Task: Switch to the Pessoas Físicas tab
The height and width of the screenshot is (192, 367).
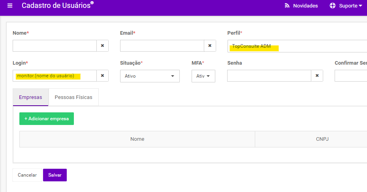Action: [73, 97]
